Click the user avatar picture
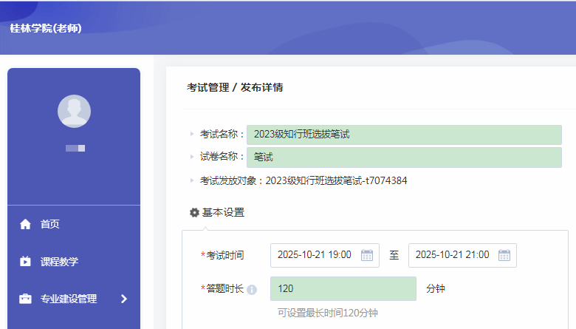576x329 pixels. coord(74,112)
